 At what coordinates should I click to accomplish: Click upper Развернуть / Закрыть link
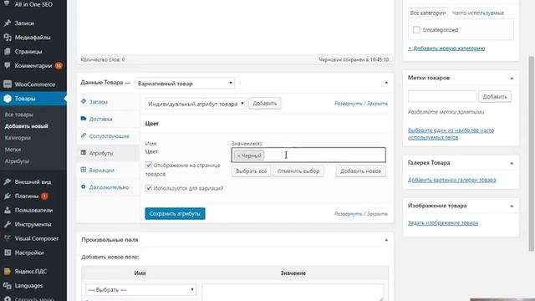(x=361, y=104)
